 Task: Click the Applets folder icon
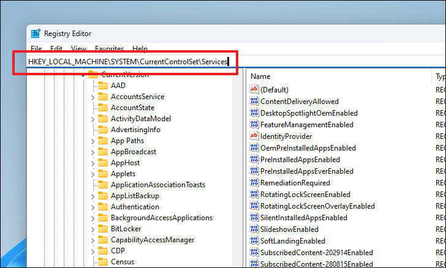103,174
